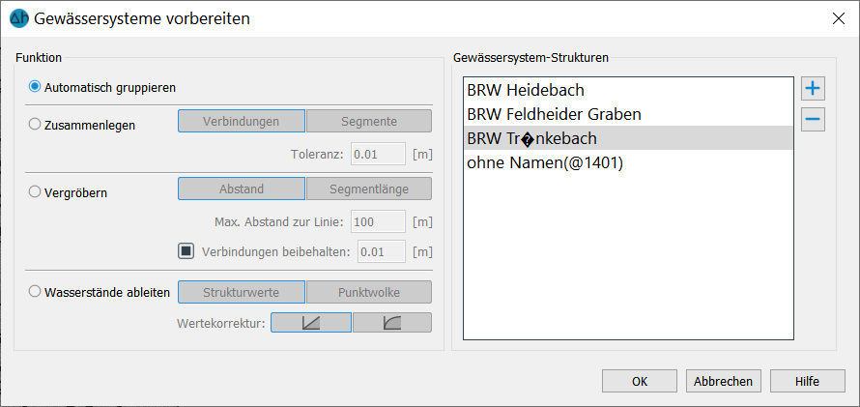The height and width of the screenshot is (407, 860).
Task: Select BRW Heidebach in structure list
Action: click(x=628, y=90)
